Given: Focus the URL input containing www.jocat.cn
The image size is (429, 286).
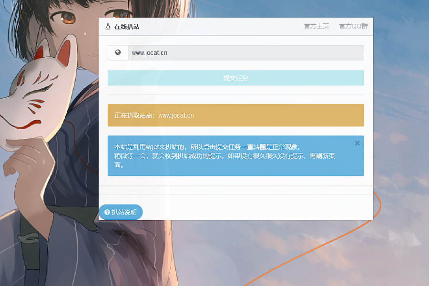Looking at the screenshot, I should coord(245,52).
